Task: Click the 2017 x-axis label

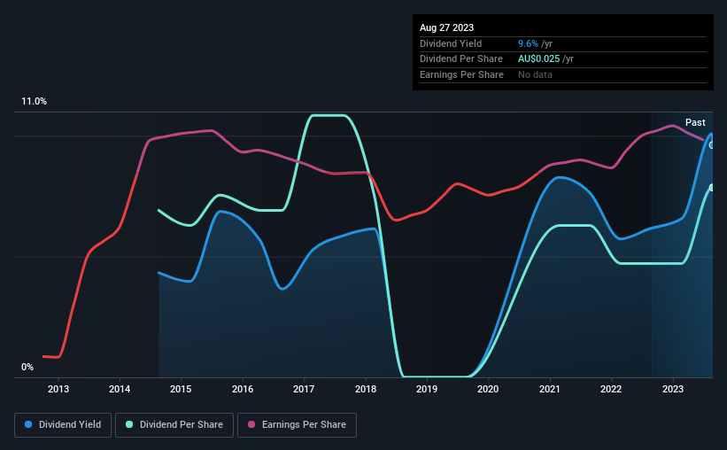Action: pos(304,389)
